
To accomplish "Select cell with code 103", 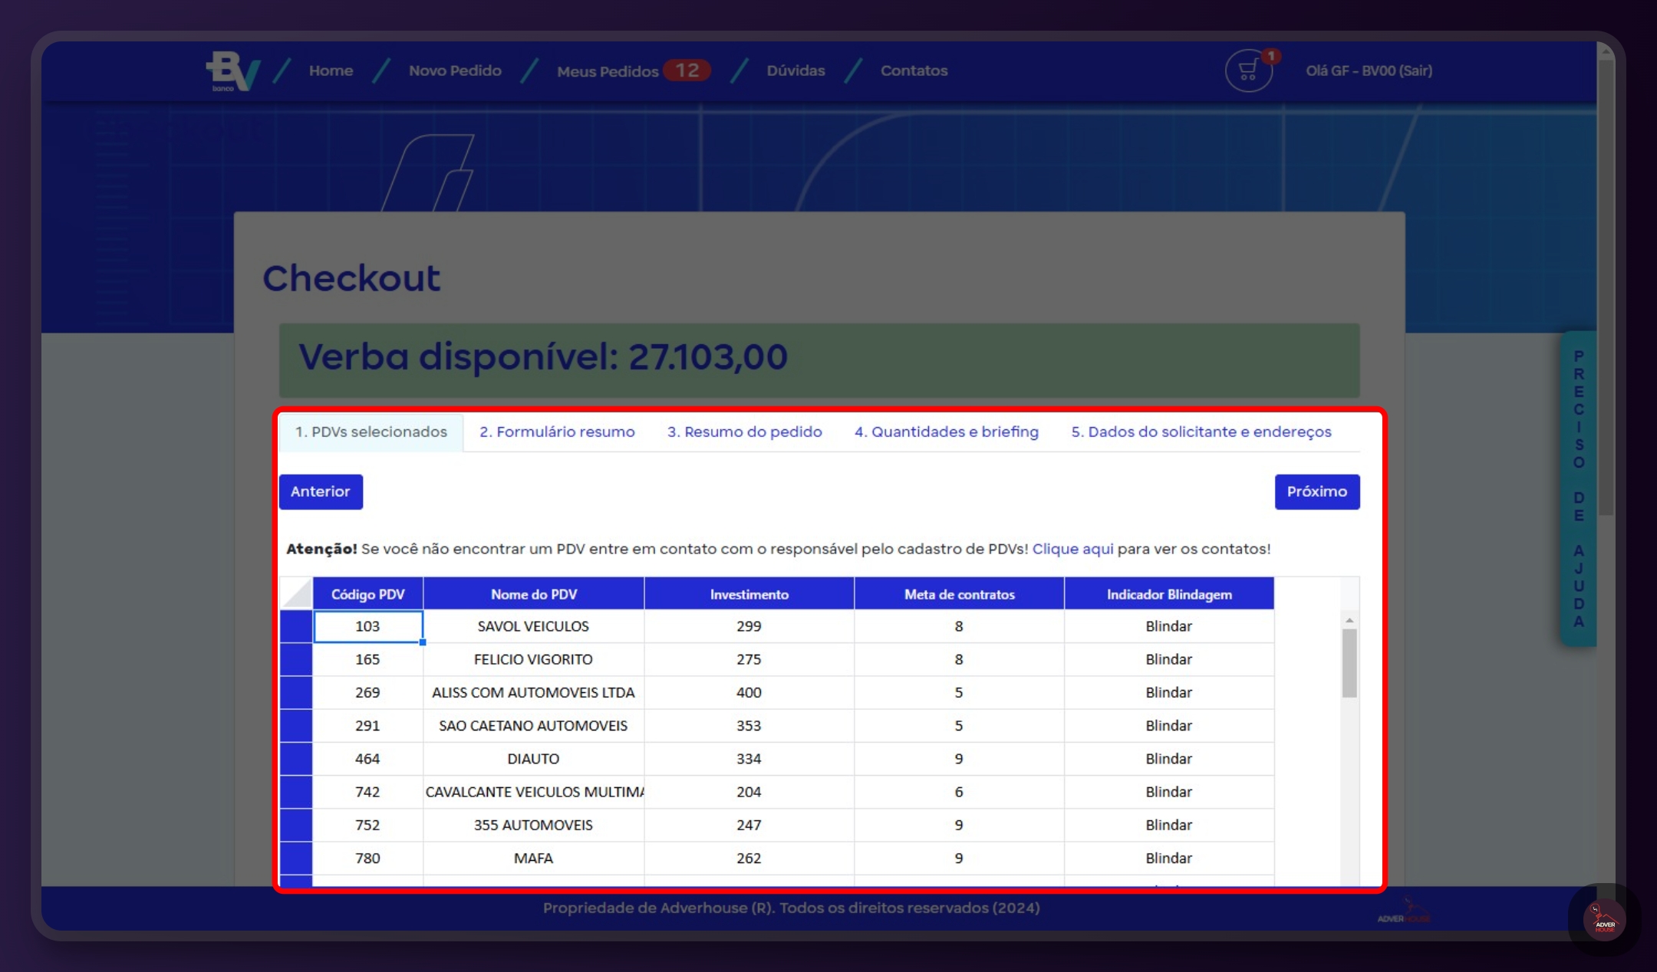I will tap(367, 626).
